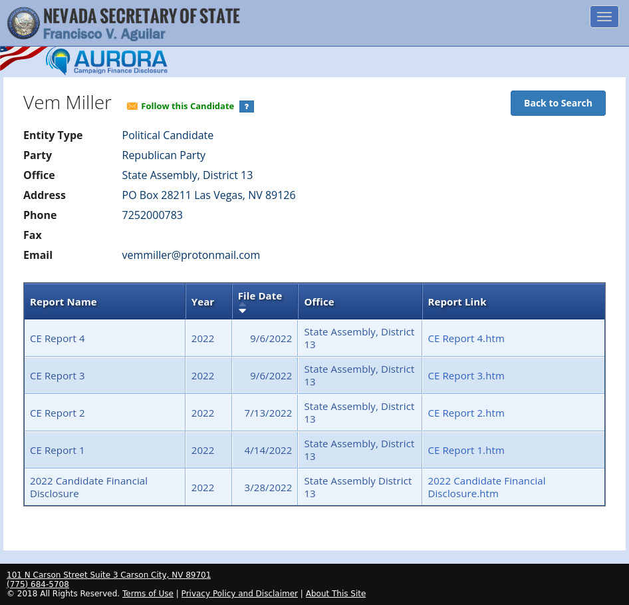Open Terms of Use link

coord(148,594)
